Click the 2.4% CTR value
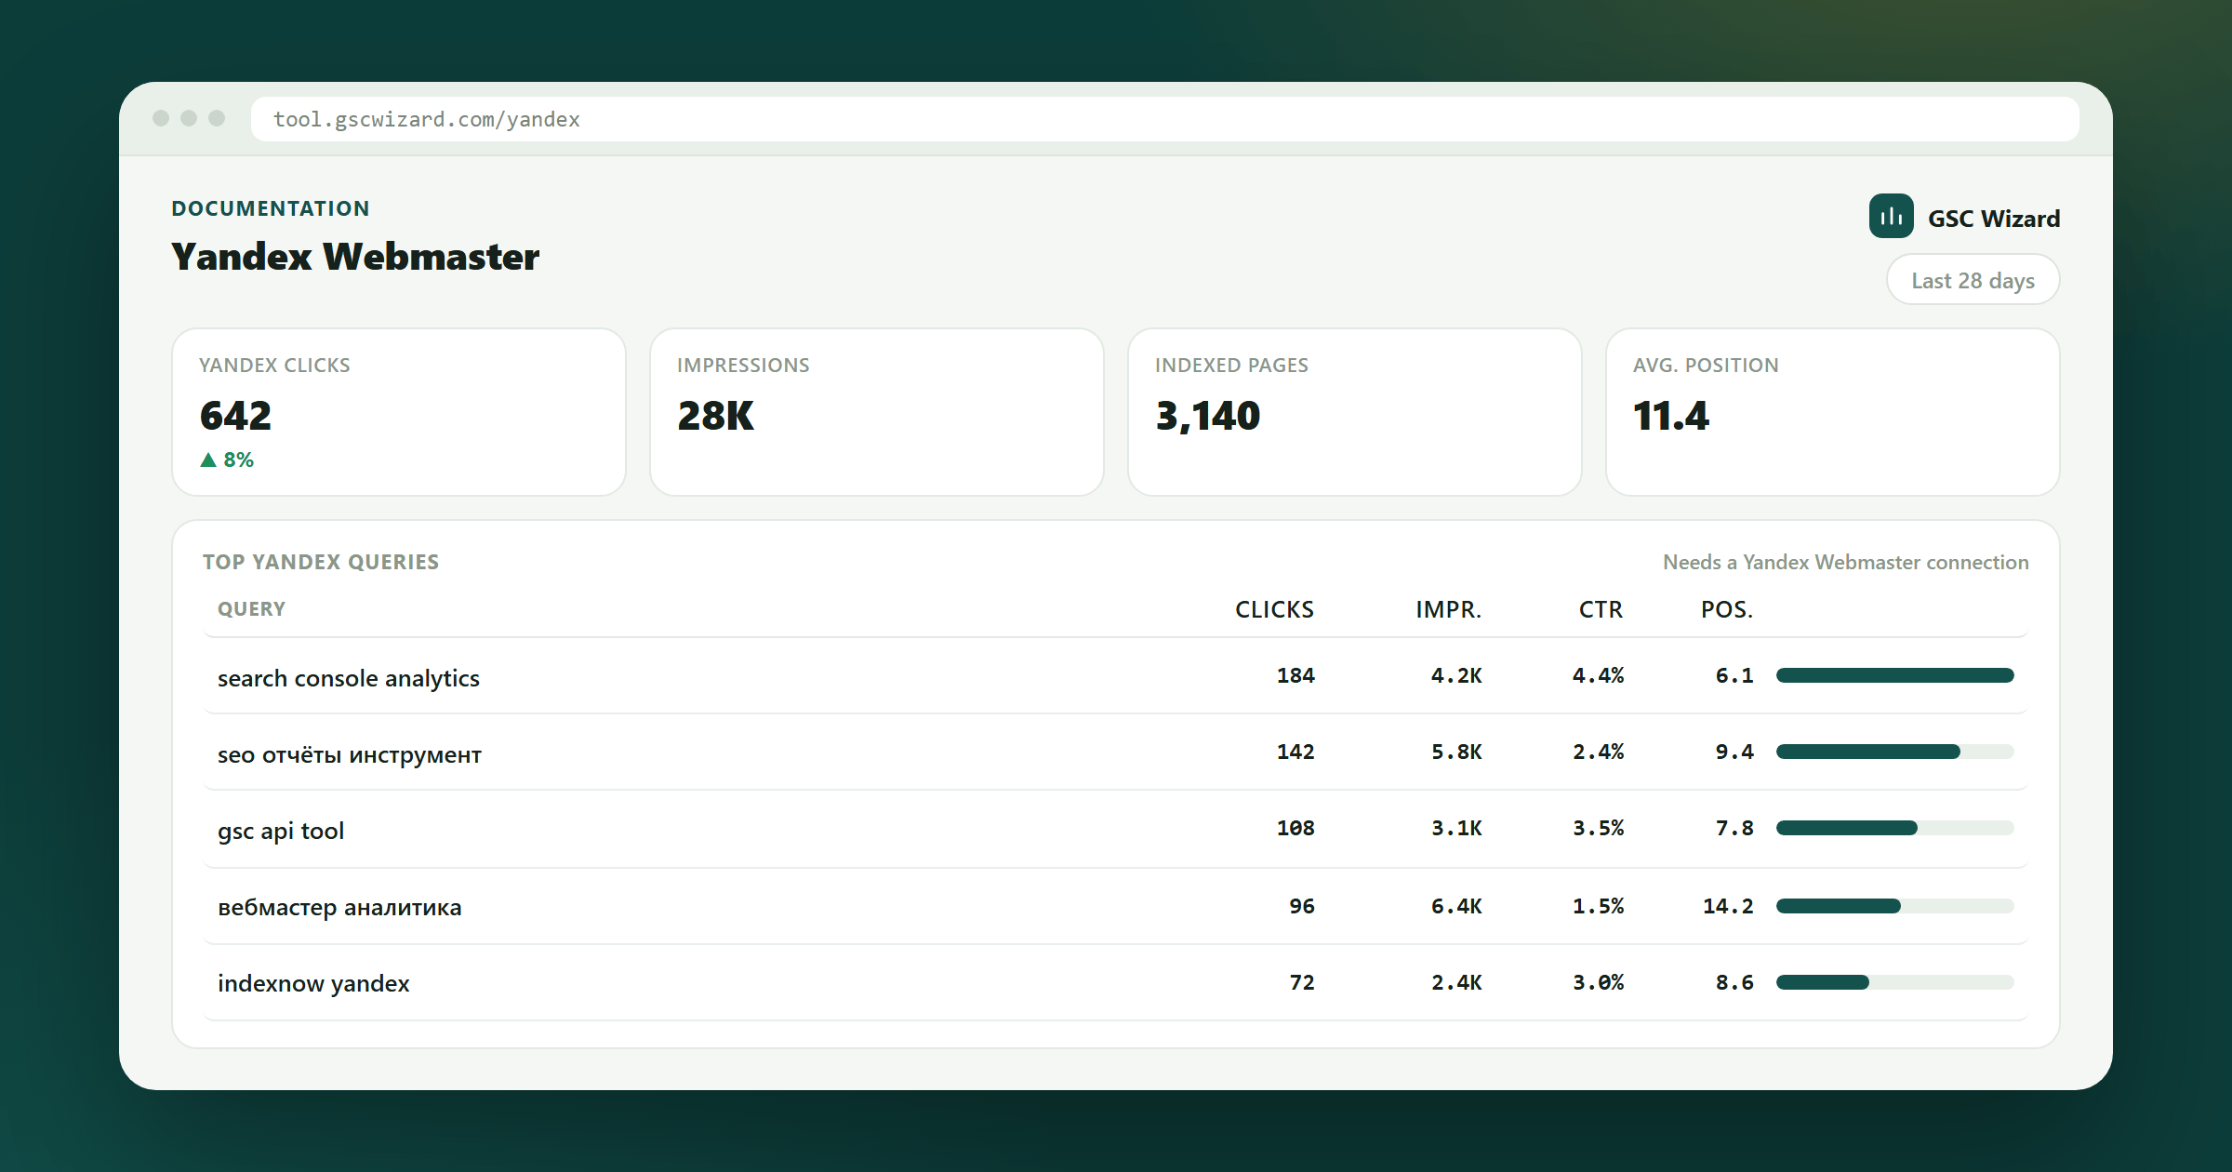This screenshot has width=2232, height=1172. click(1598, 752)
